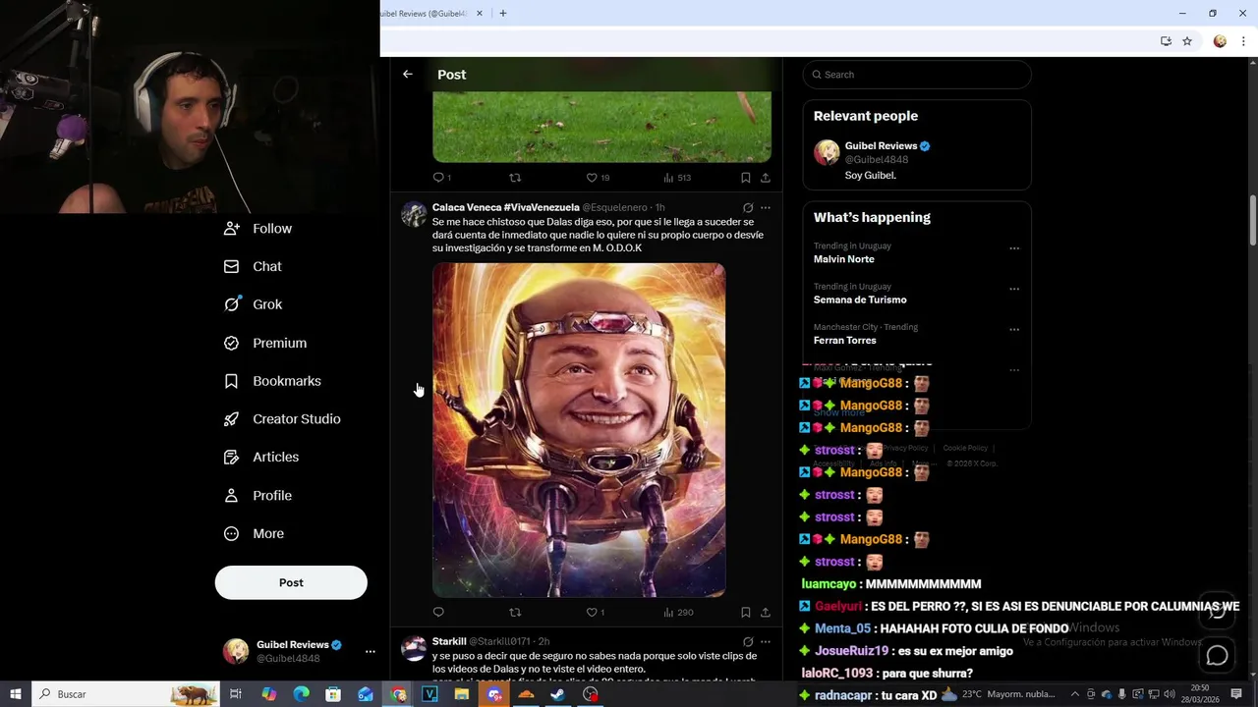Reply to the Calaca Veneca post
This screenshot has height=707, width=1258.
tap(438, 613)
